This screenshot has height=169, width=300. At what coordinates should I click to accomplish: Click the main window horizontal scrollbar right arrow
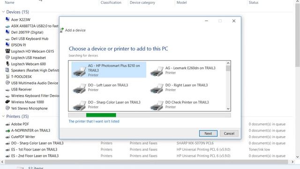pos(292,162)
